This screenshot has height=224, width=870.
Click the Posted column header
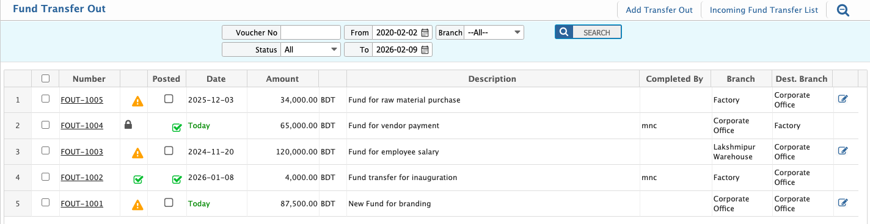point(166,79)
